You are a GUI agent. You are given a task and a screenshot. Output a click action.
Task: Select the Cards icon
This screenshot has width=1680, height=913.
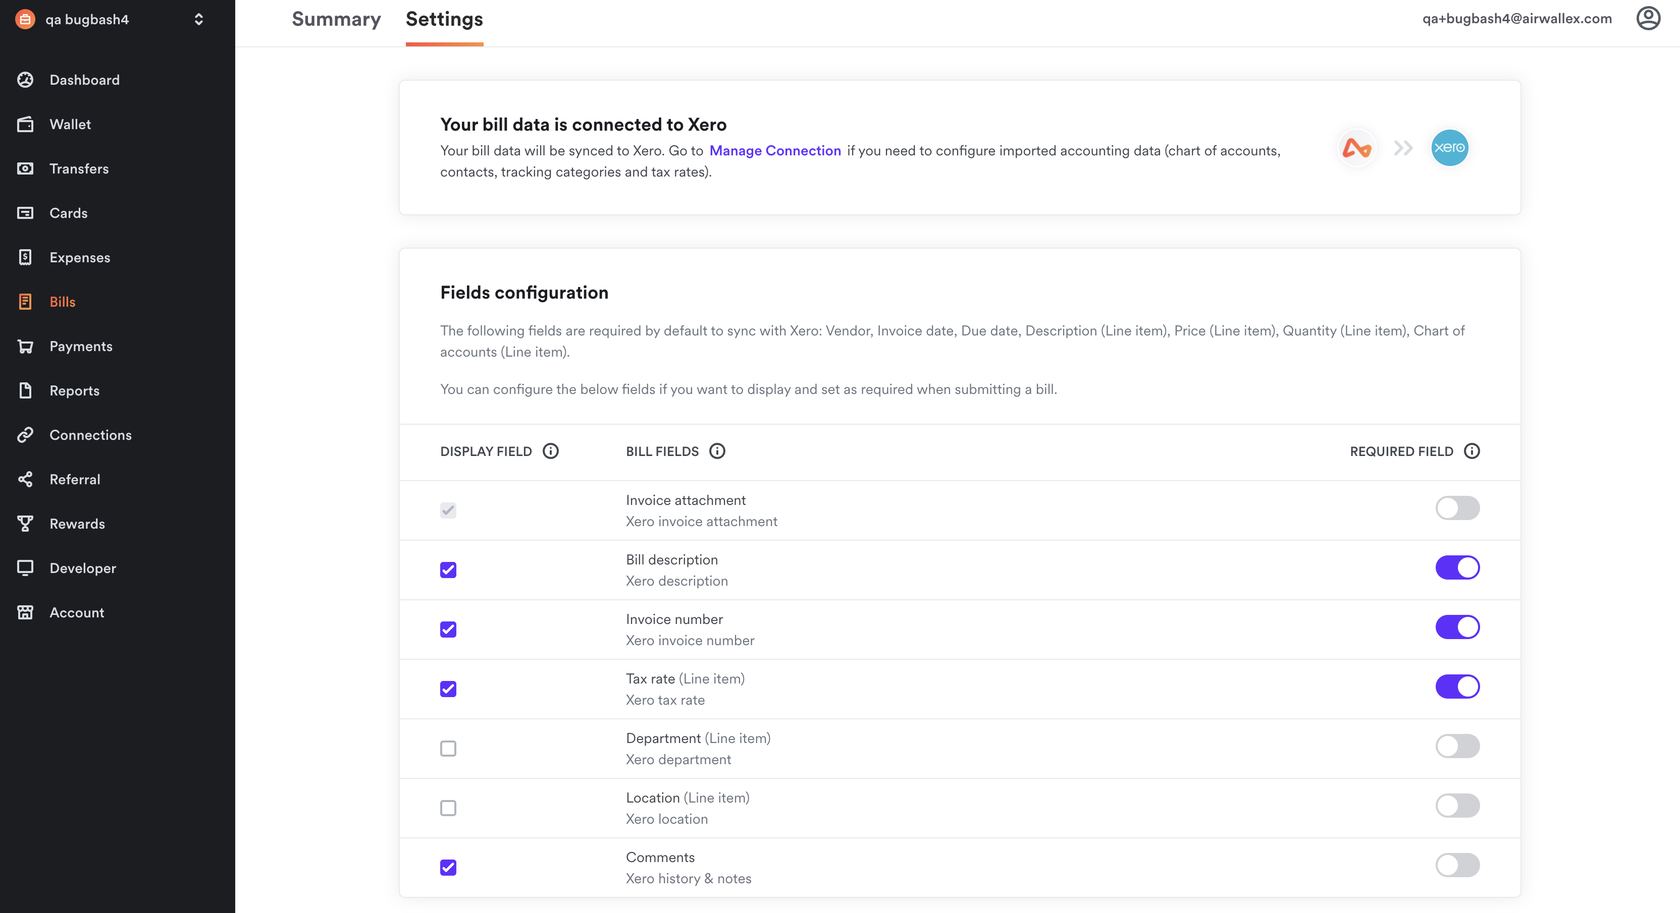tap(25, 212)
